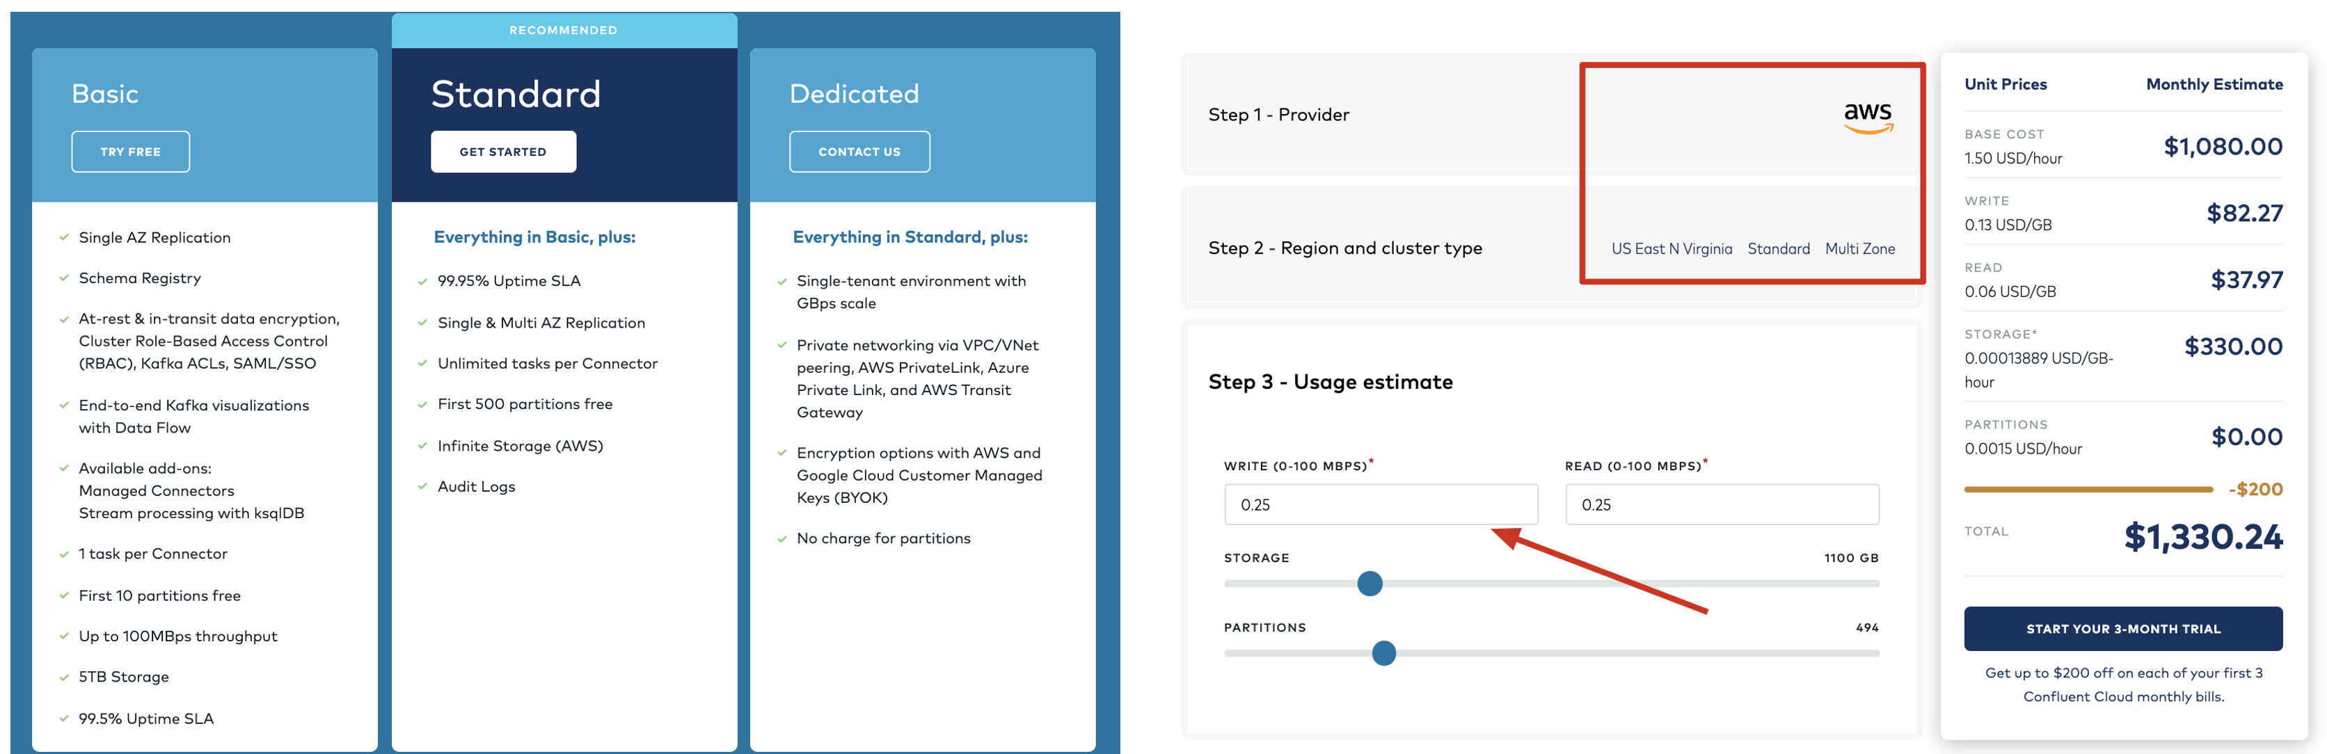Click the WRITE MBPS input field
The image size is (2327, 754).
[x=1381, y=504]
